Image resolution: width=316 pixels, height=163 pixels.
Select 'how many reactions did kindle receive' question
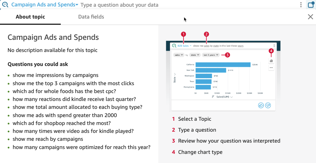click(x=74, y=99)
